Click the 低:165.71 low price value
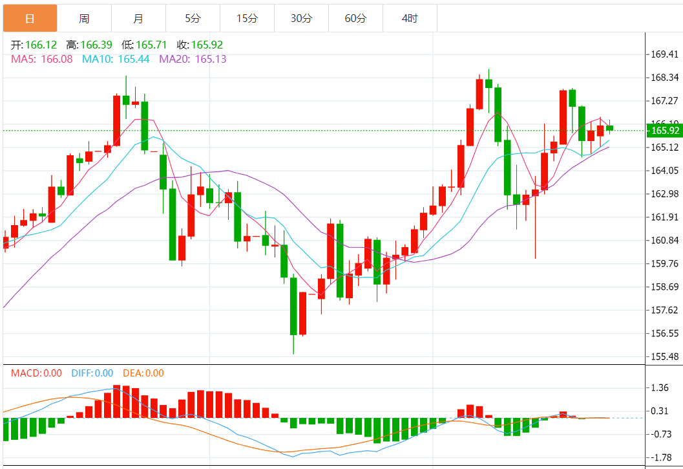683x469 pixels. [144, 45]
